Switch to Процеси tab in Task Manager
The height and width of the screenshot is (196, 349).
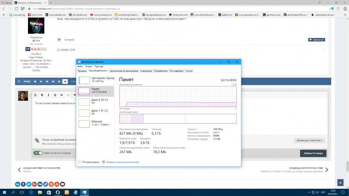coord(82,71)
